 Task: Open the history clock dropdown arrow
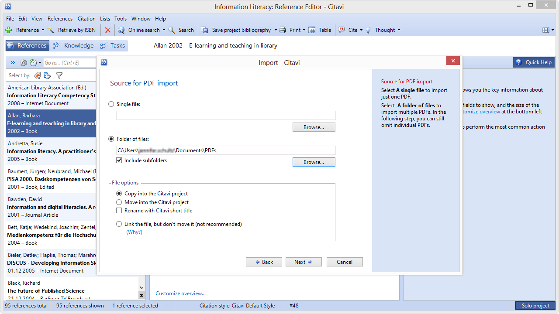tap(40, 63)
